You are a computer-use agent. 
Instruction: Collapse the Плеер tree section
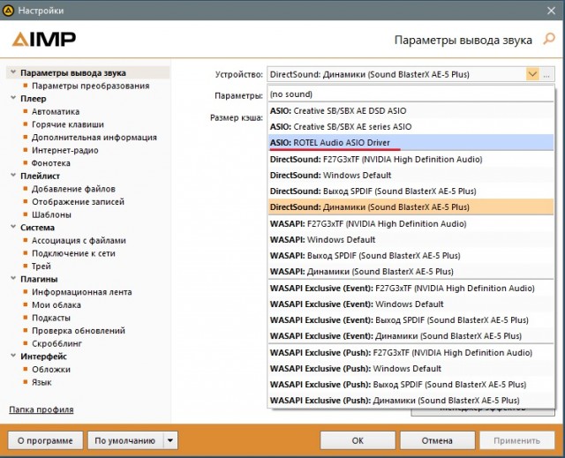(13, 98)
